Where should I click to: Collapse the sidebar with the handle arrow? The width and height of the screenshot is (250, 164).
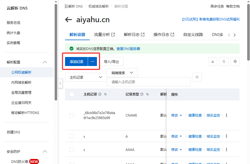(x=60, y=83)
